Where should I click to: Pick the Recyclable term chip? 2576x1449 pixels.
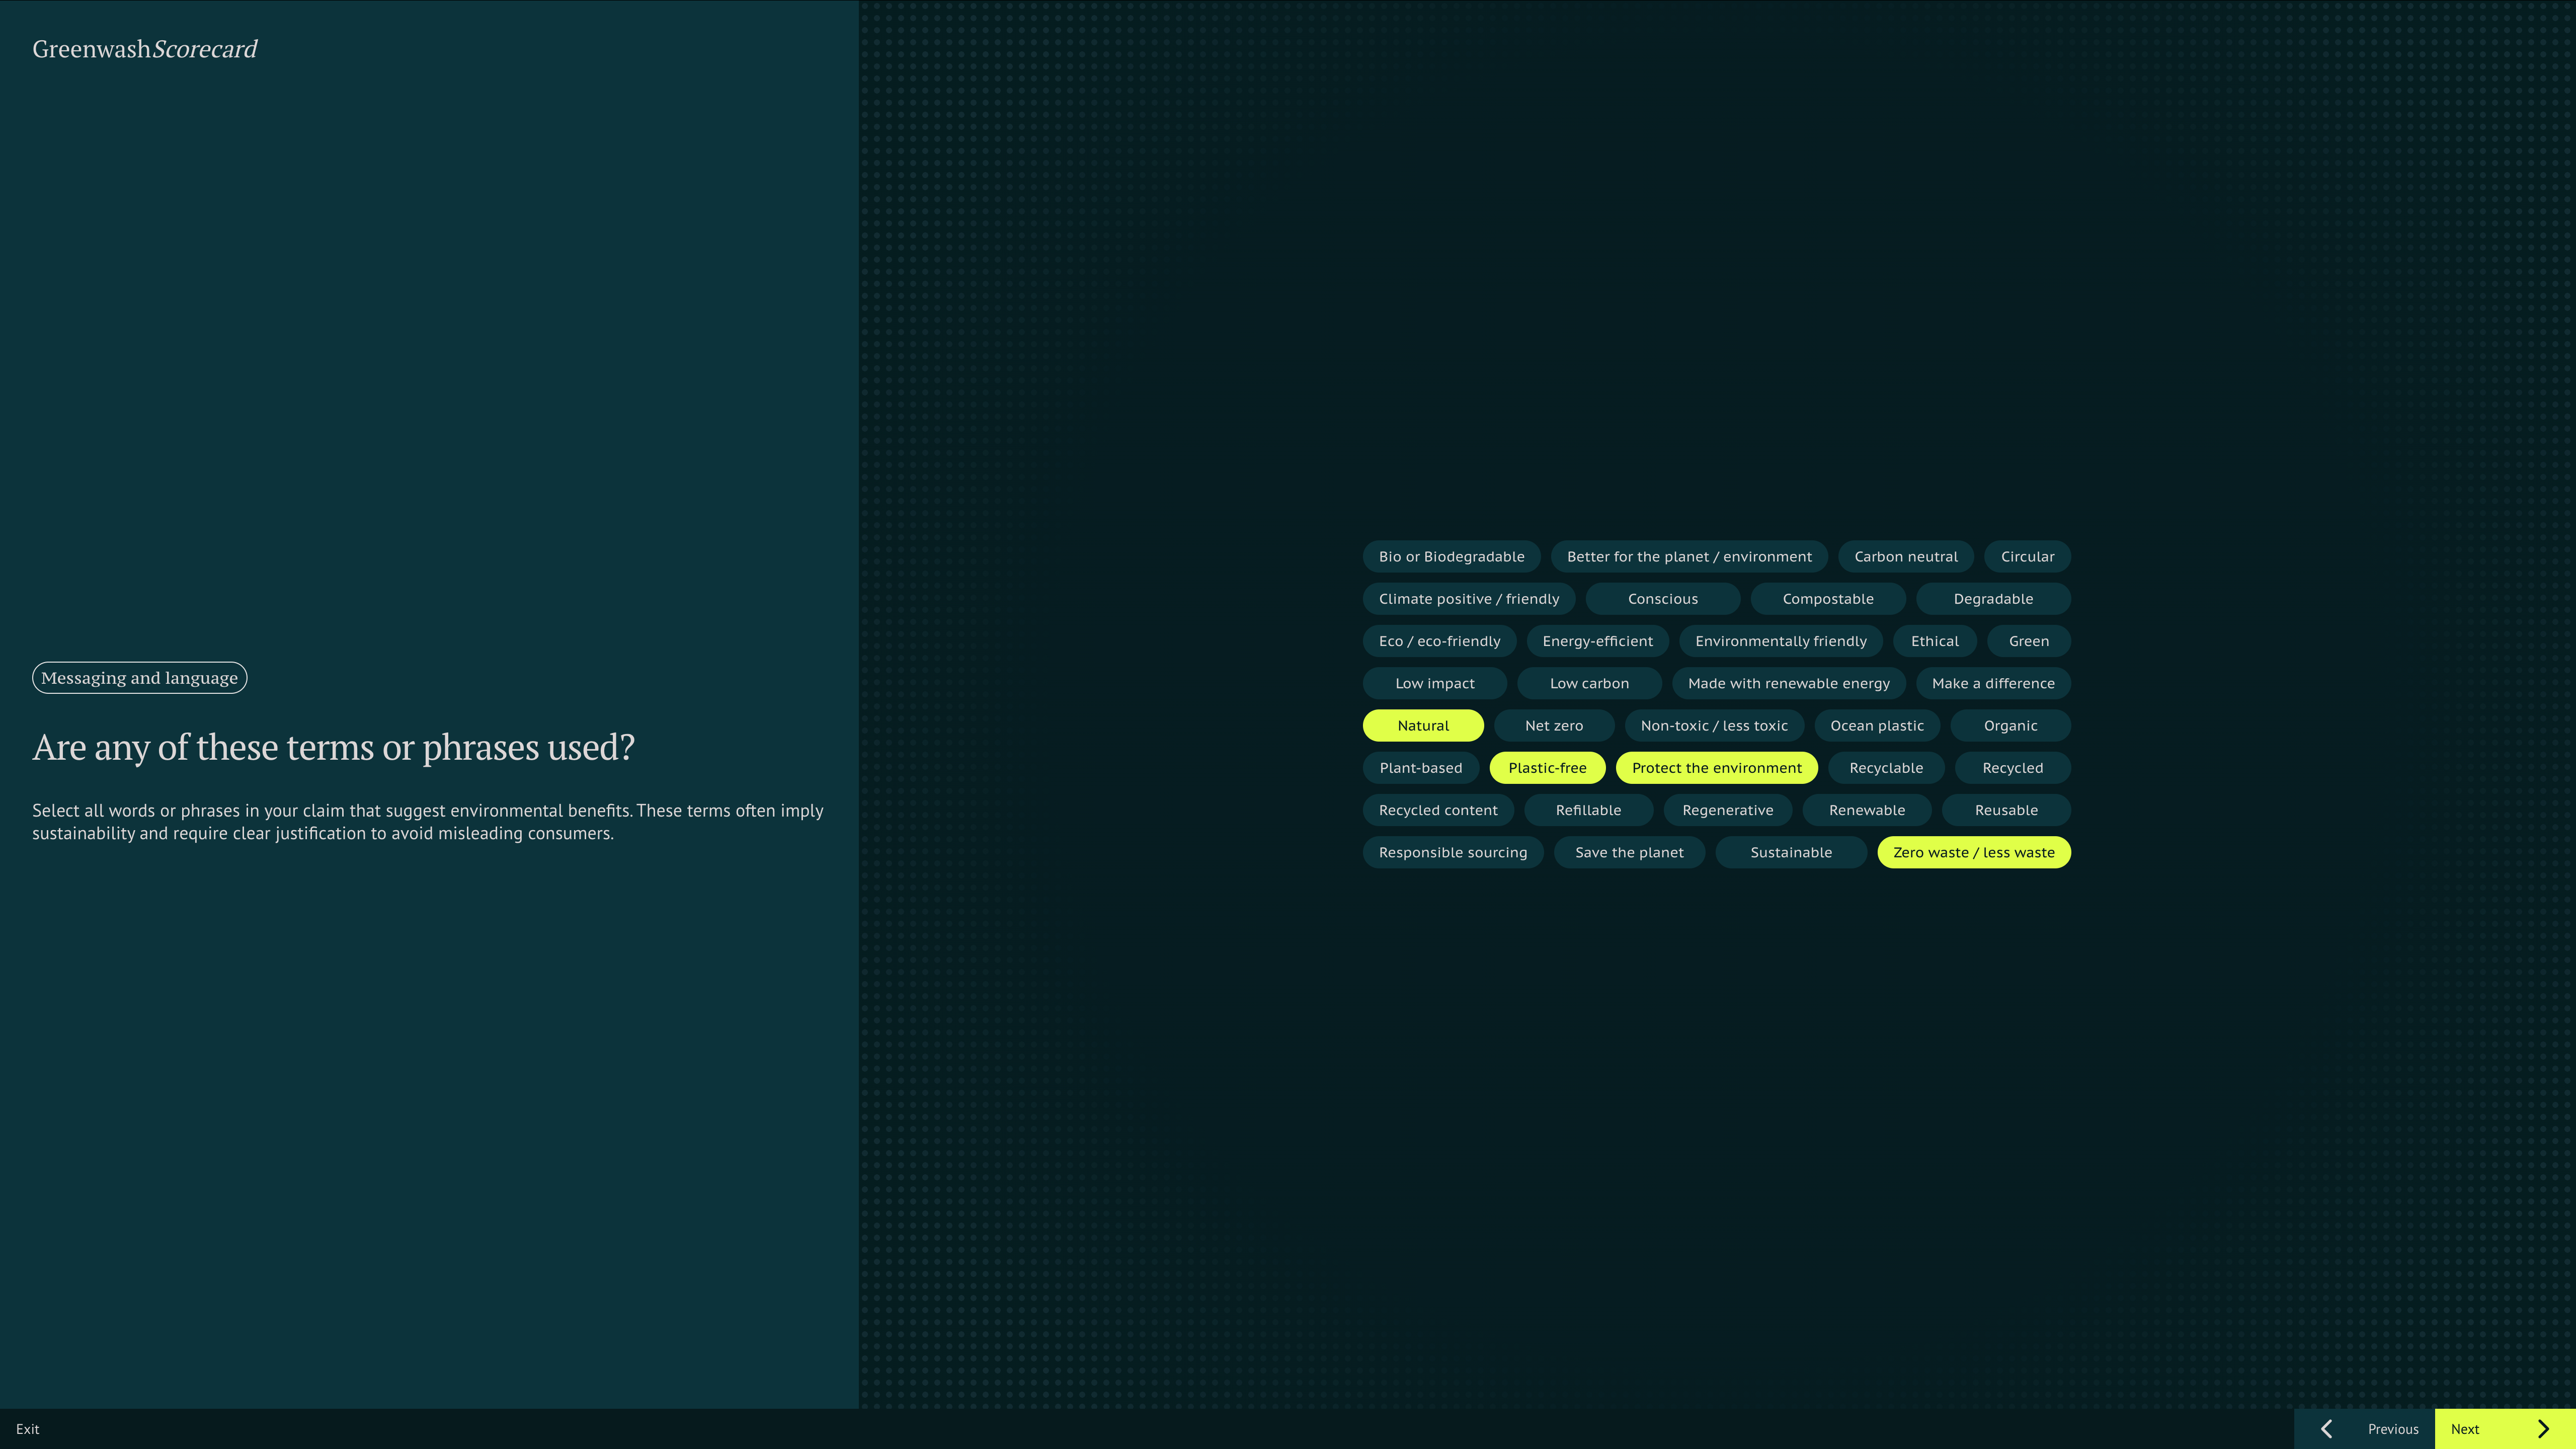click(x=1885, y=768)
